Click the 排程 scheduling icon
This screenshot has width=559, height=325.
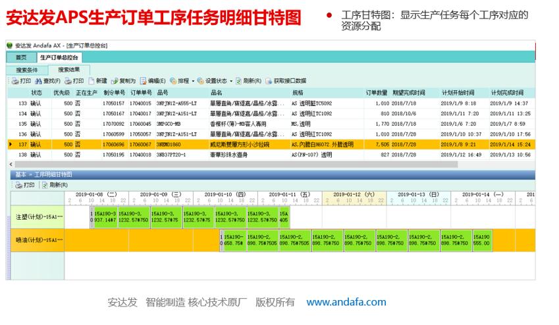point(173,82)
